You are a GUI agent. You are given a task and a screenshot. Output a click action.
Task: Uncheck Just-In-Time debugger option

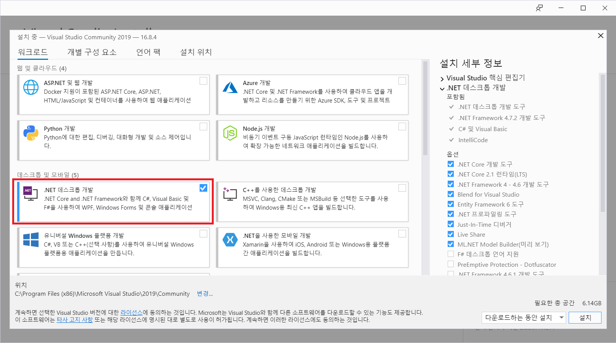click(x=451, y=224)
